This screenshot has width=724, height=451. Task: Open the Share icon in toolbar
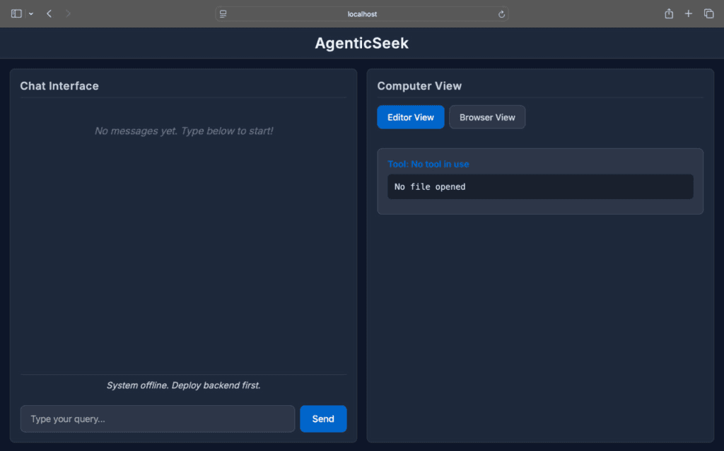pyautogui.click(x=669, y=13)
